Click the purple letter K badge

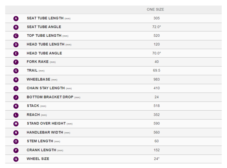pos(16,106)
